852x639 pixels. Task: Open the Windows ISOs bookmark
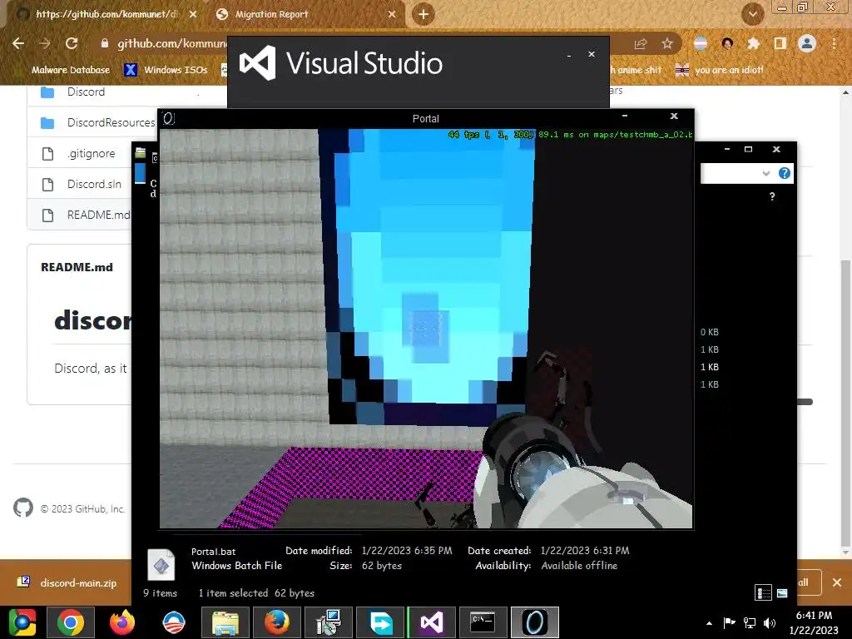166,70
